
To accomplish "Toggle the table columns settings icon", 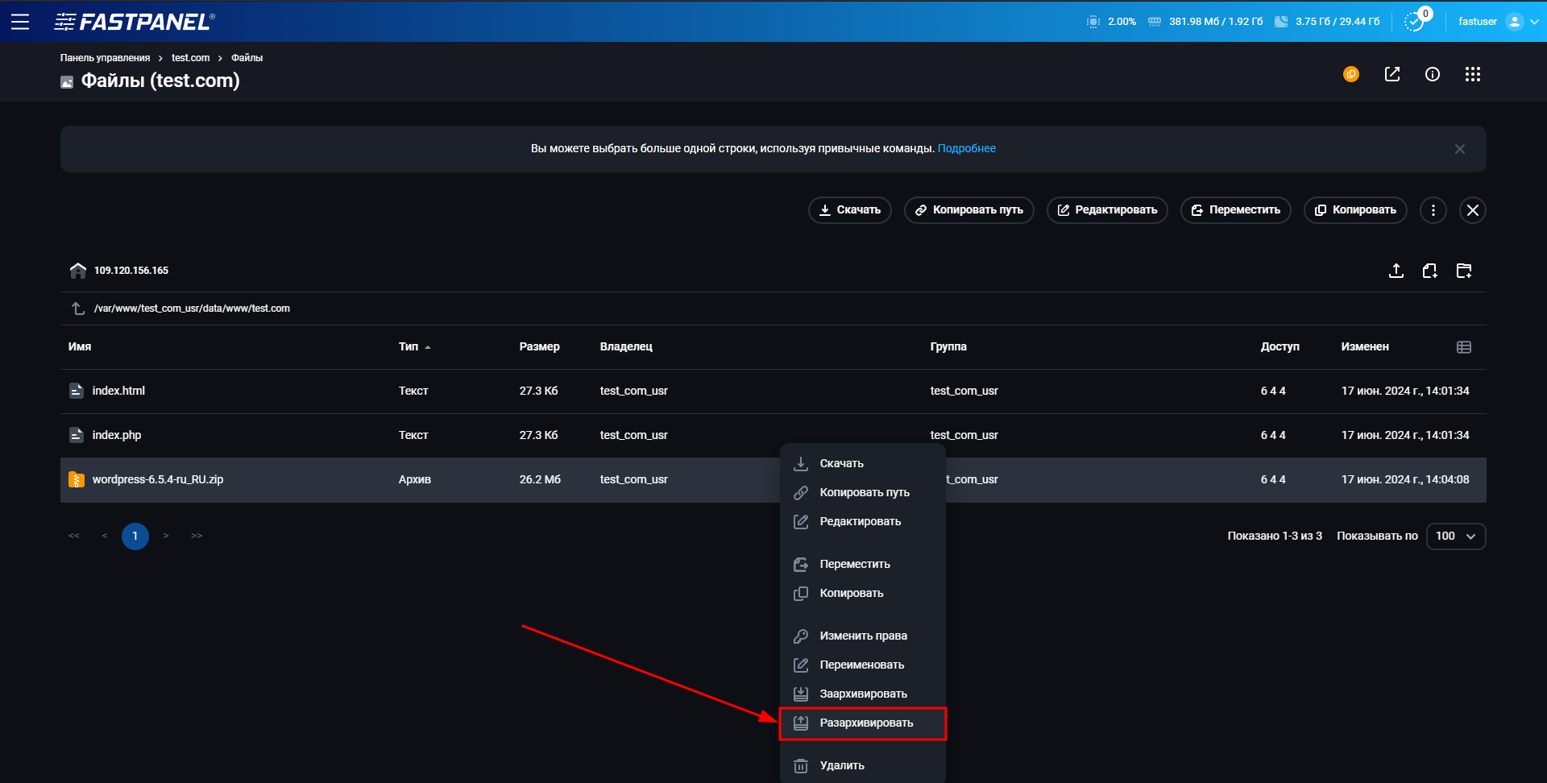I will click(x=1464, y=346).
